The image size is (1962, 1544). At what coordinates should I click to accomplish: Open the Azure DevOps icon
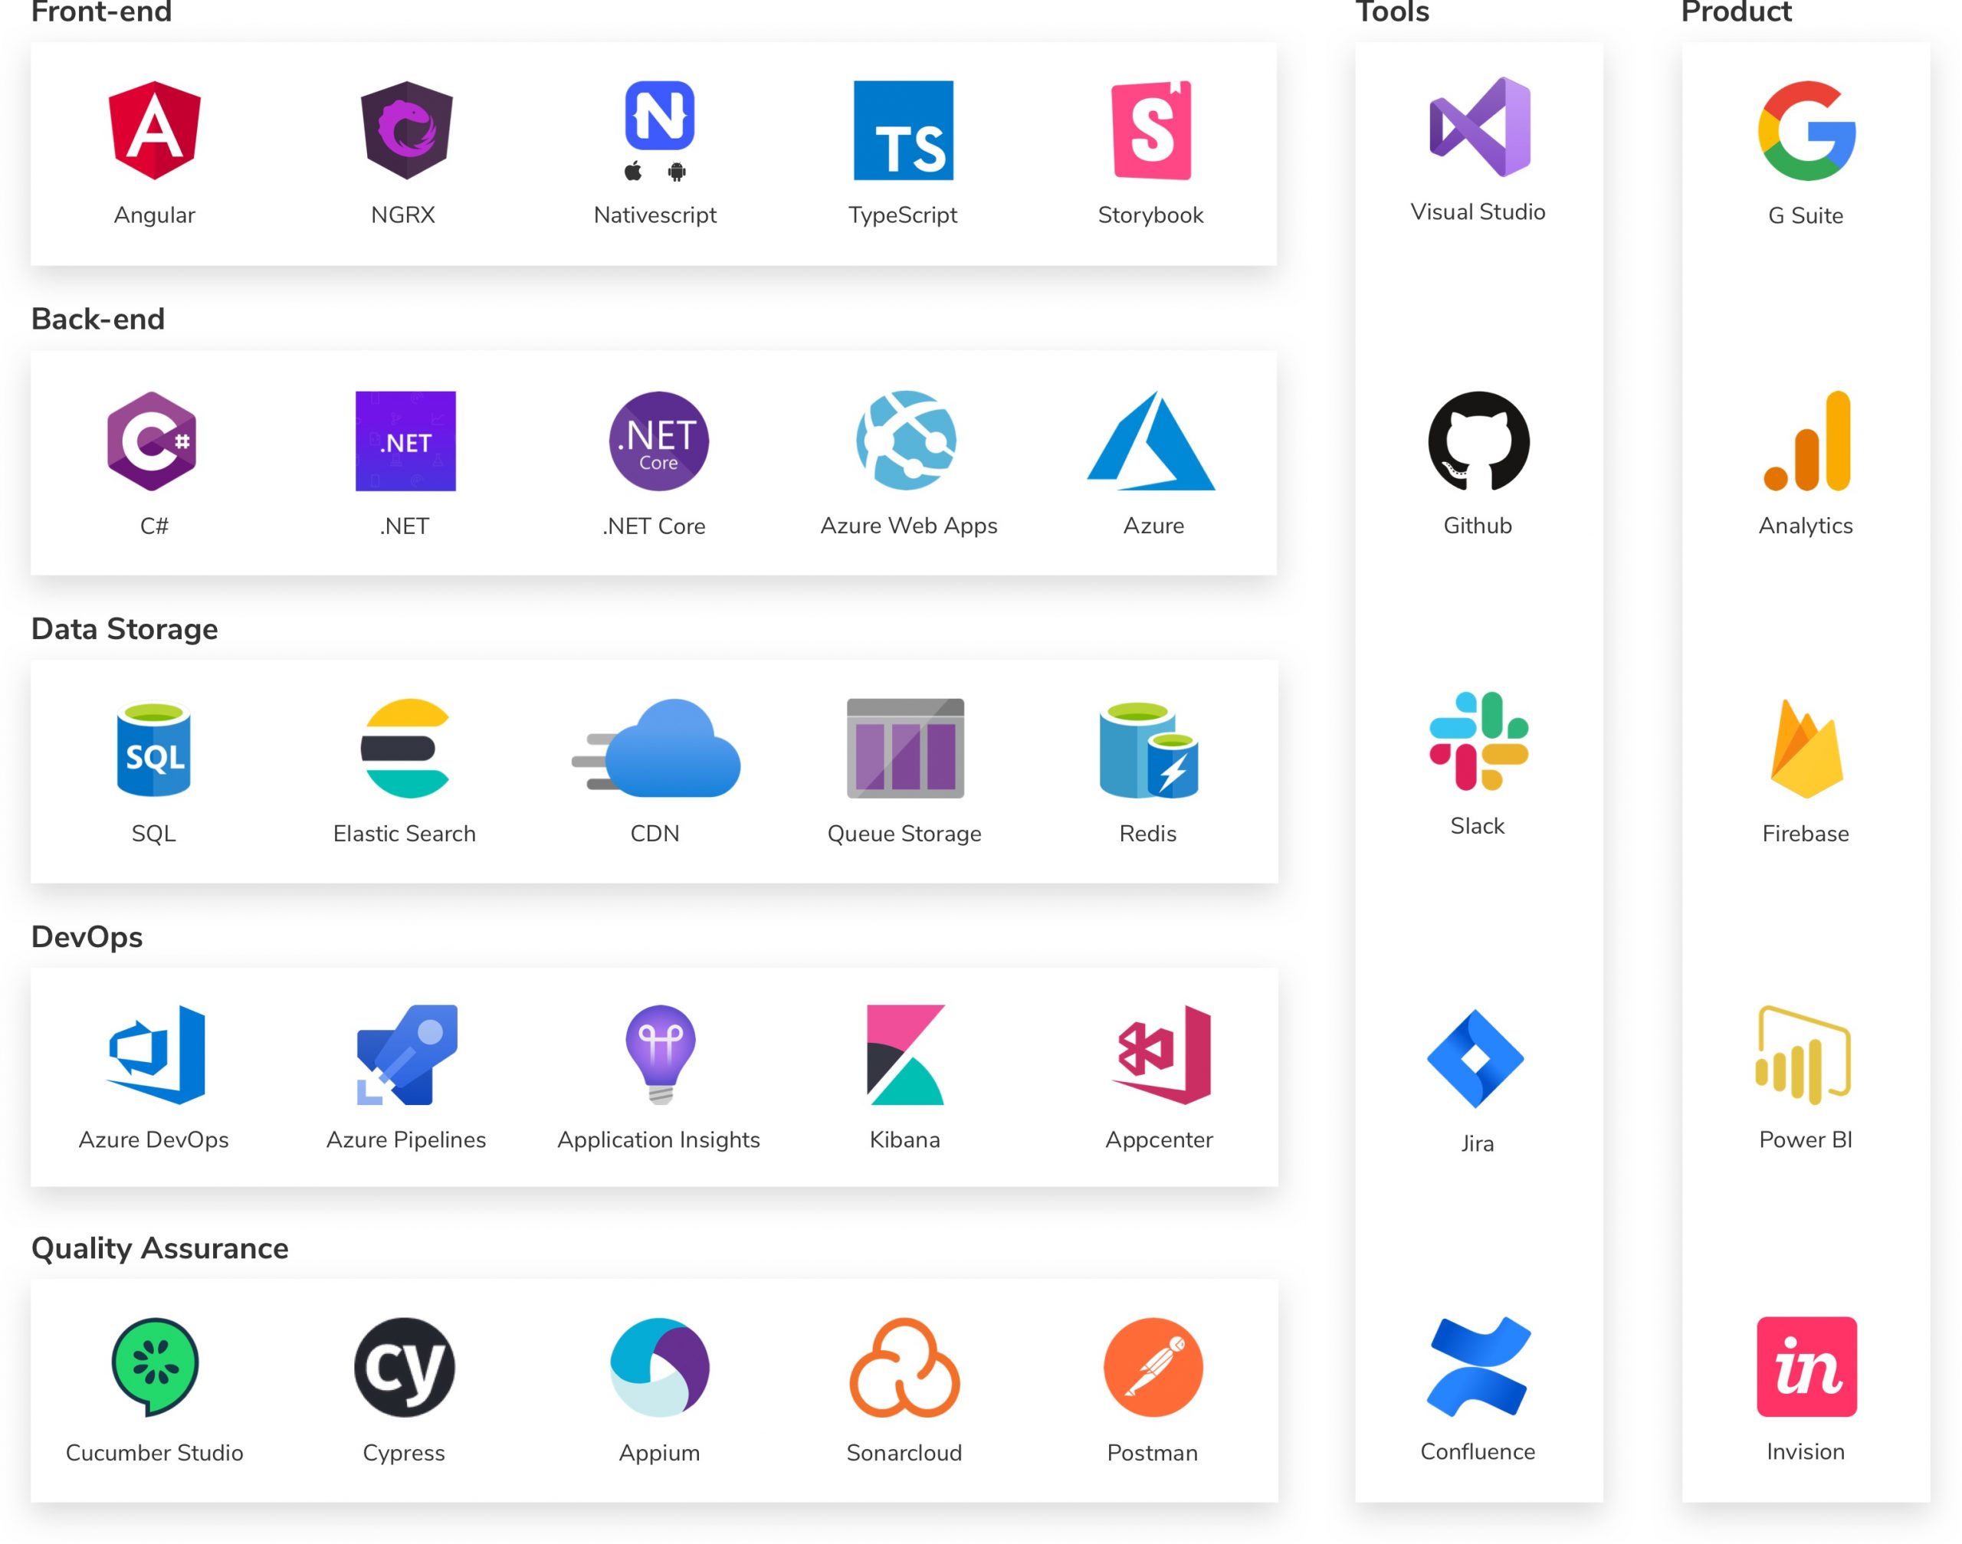pos(156,1055)
